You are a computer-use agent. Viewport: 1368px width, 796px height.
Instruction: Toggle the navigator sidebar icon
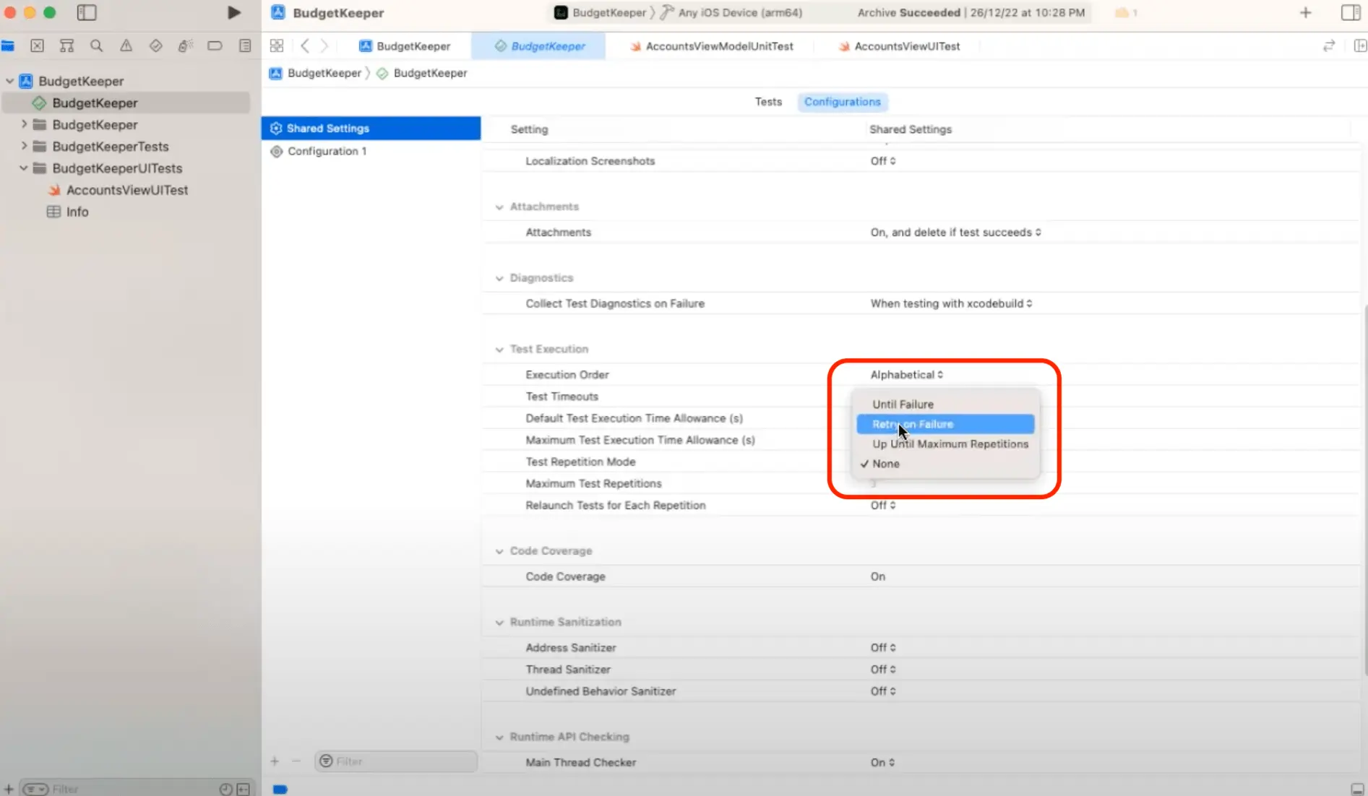(87, 13)
